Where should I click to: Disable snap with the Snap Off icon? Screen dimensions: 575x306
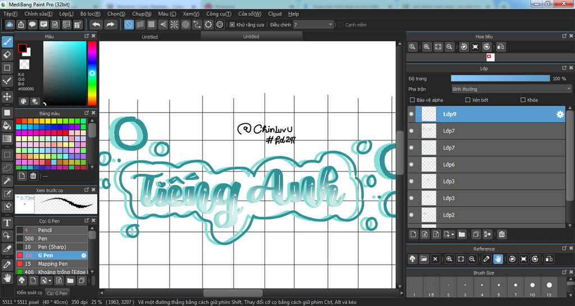click(x=129, y=25)
